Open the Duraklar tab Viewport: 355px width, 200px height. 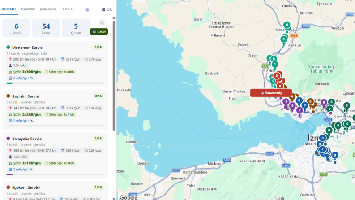coord(28,9)
